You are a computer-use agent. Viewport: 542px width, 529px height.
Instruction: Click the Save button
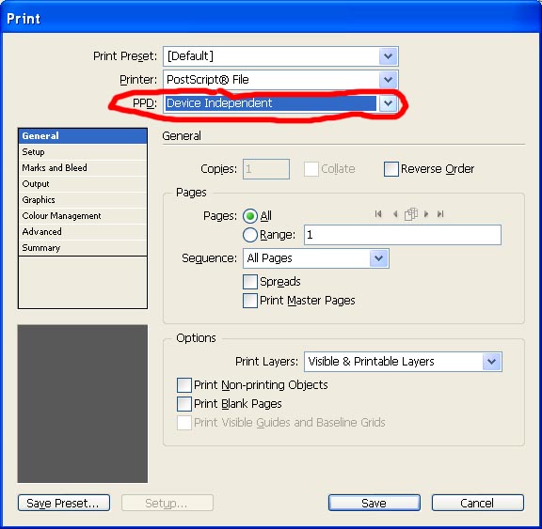pos(375,503)
